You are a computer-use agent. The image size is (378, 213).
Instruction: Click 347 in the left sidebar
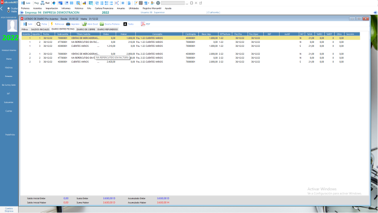tap(8, 94)
